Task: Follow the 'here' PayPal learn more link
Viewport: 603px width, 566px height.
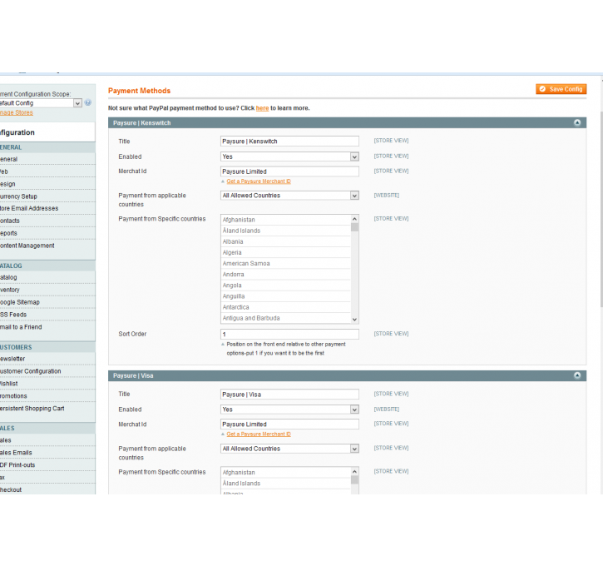Action: [262, 108]
